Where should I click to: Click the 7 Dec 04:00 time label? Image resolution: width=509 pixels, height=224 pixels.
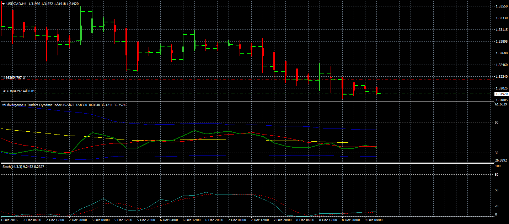237,220
